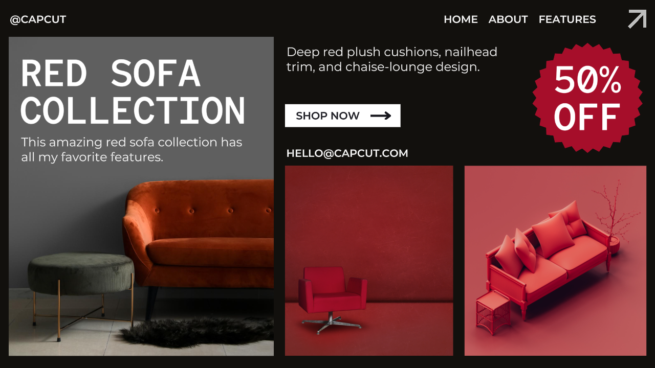Open the HOME menu item
655x368 pixels.
click(461, 19)
